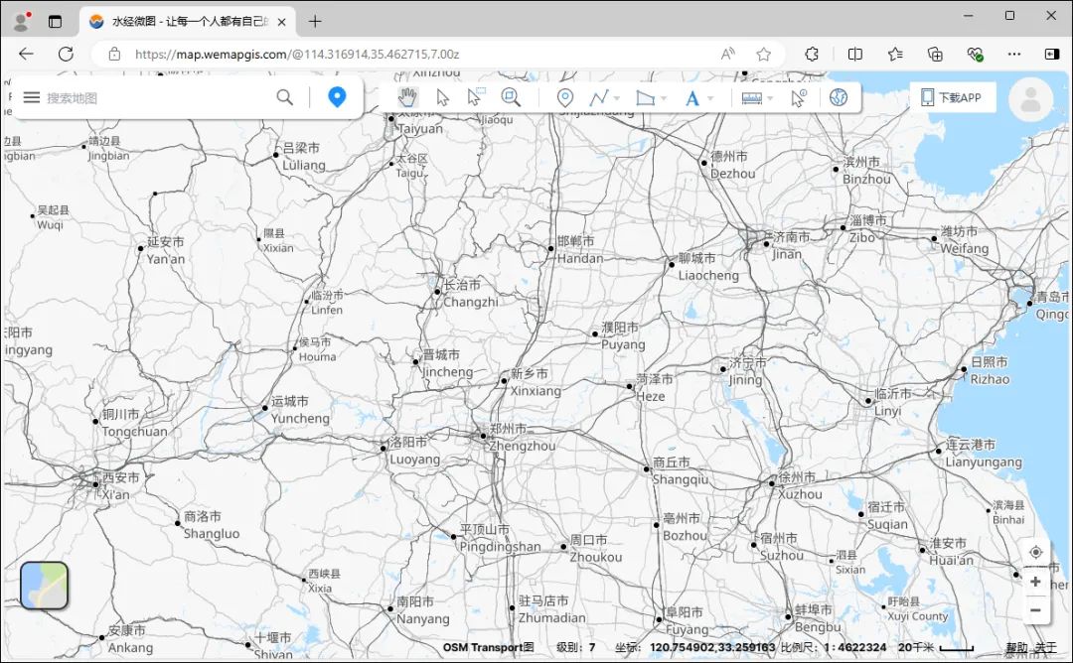Screen dimensions: 1073x663
Task: Activate the zoom-to-area magnifier tool
Action: tap(511, 97)
